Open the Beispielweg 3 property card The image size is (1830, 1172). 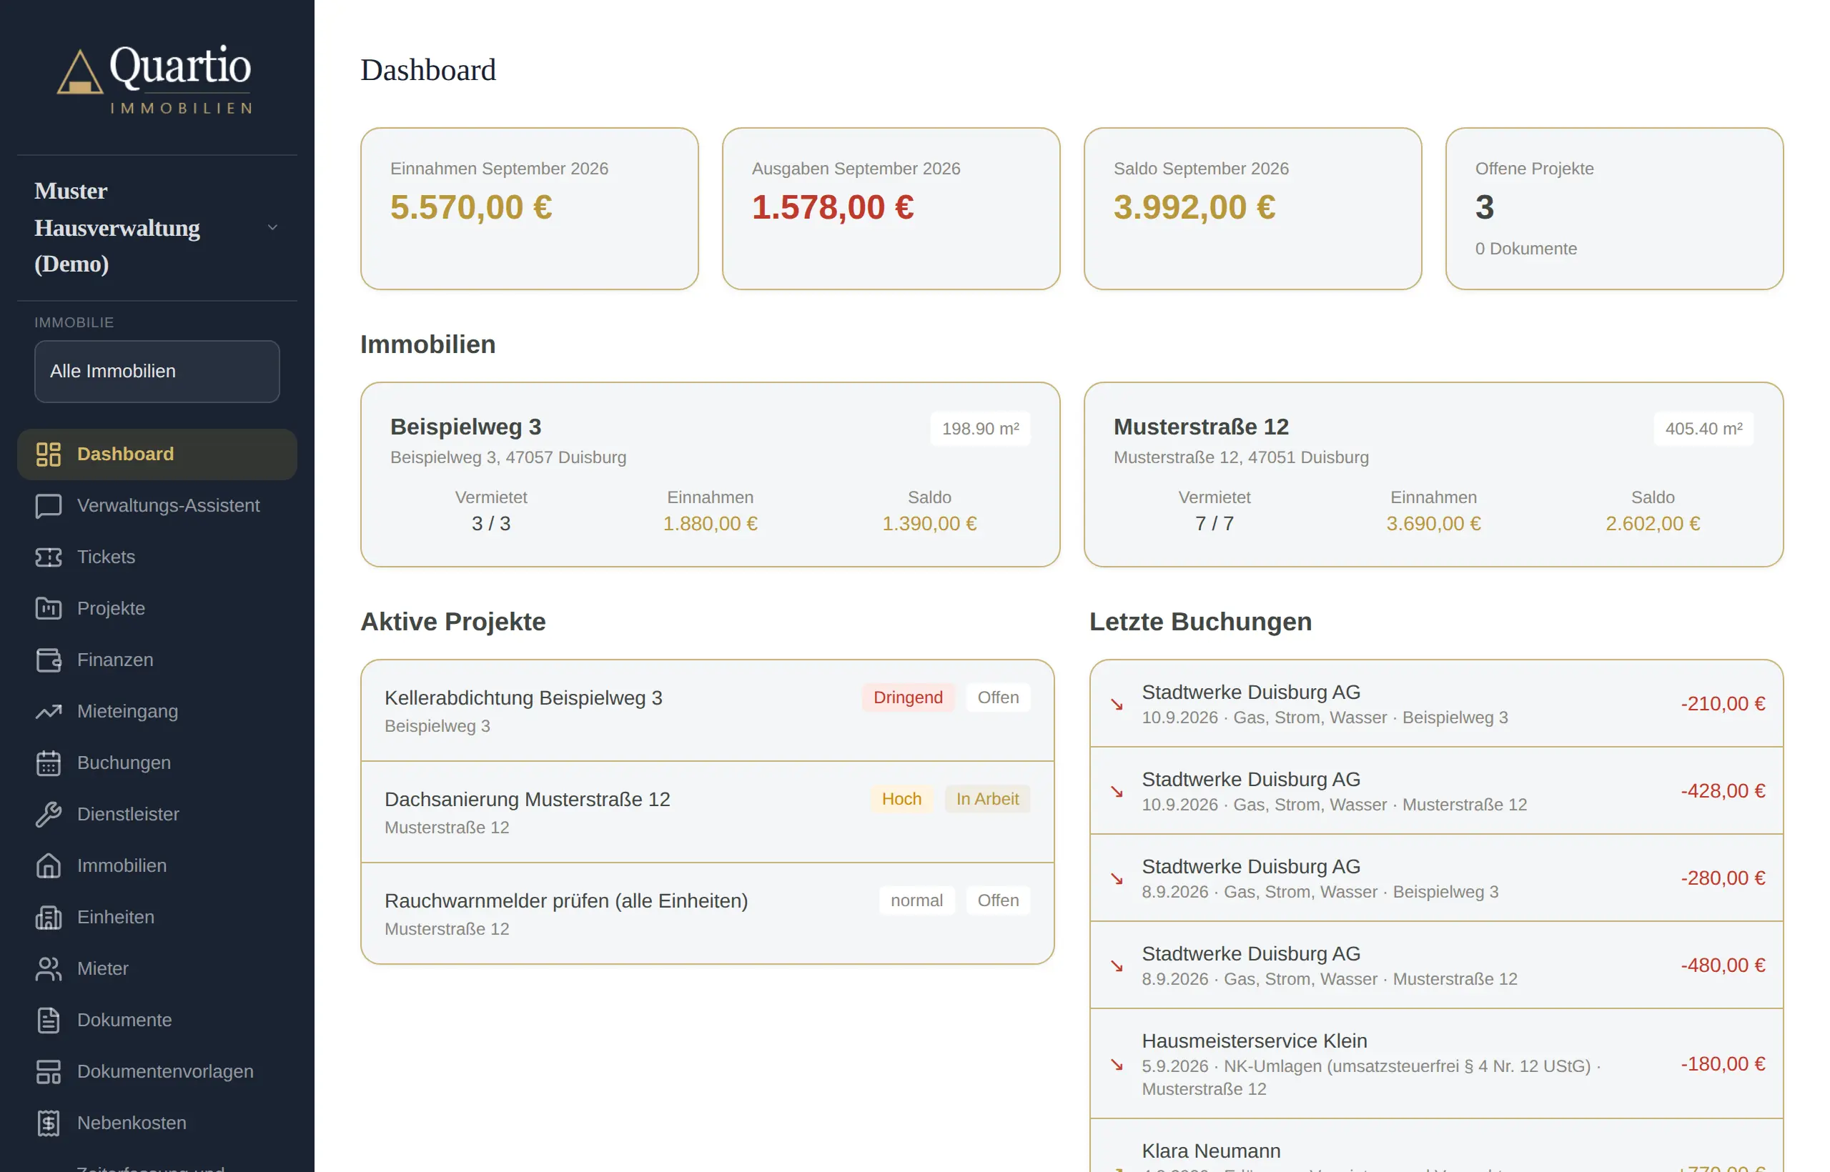pyautogui.click(x=711, y=475)
